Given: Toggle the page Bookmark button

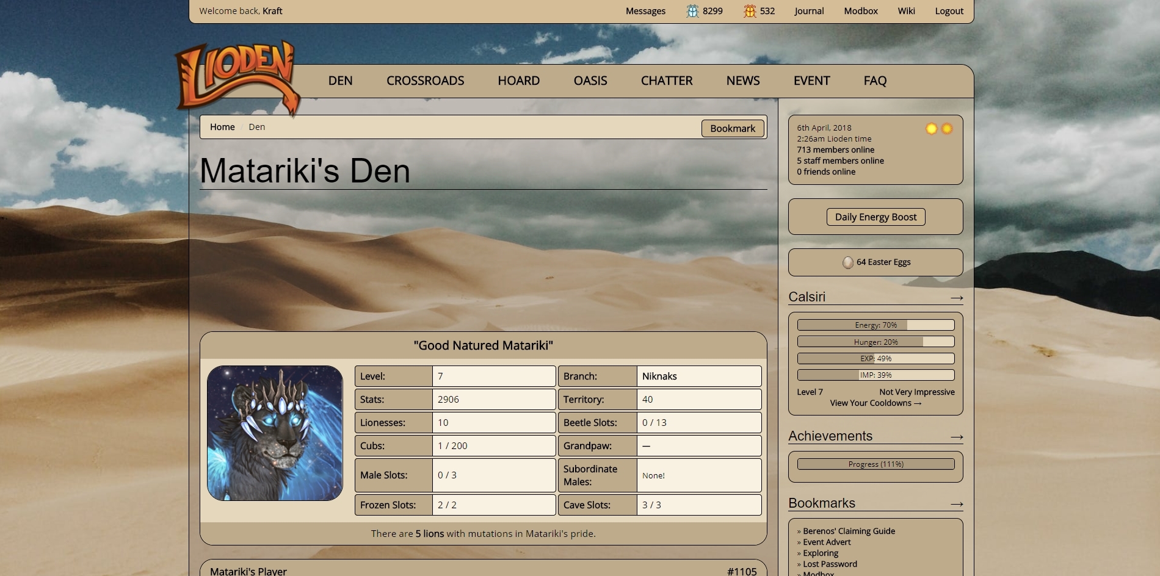Looking at the screenshot, I should tap(732, 128).
